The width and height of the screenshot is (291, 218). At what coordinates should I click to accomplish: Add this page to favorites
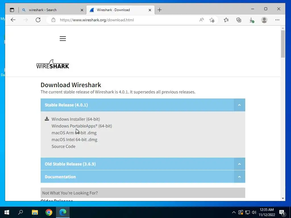pos(212,20)
